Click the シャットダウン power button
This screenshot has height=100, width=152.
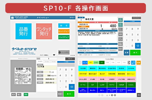(x=64, y=52)
